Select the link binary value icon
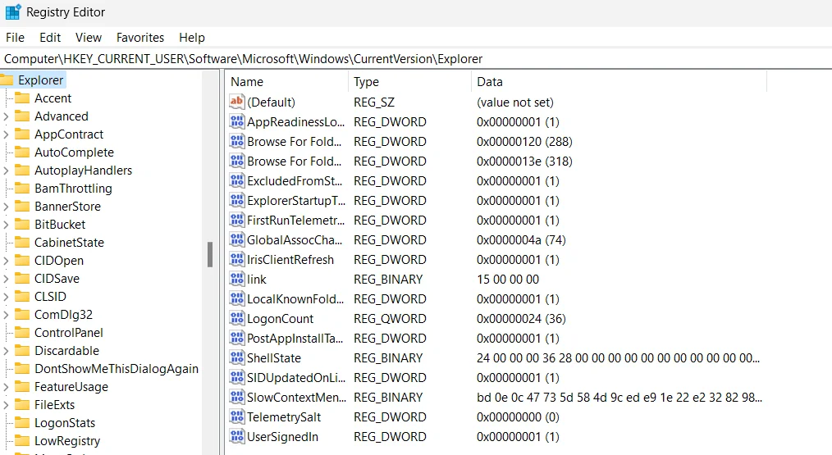 (x=236, y=279)
